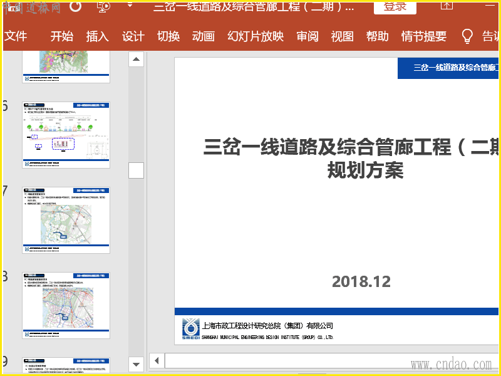The height and width of the screenshot is (376, 501).
Task: Open the 帮助 ribbon tab
Action: [x=378, y=36]
